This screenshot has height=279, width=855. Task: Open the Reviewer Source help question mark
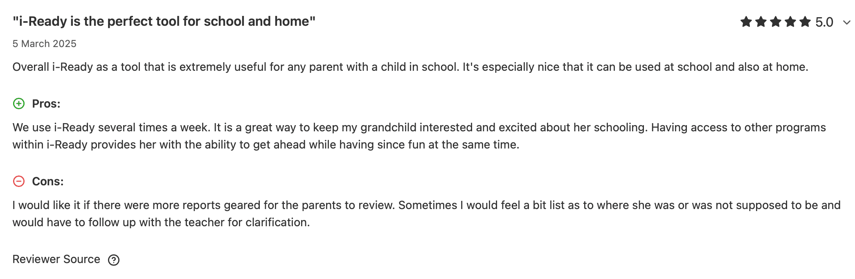coord(114,260)
